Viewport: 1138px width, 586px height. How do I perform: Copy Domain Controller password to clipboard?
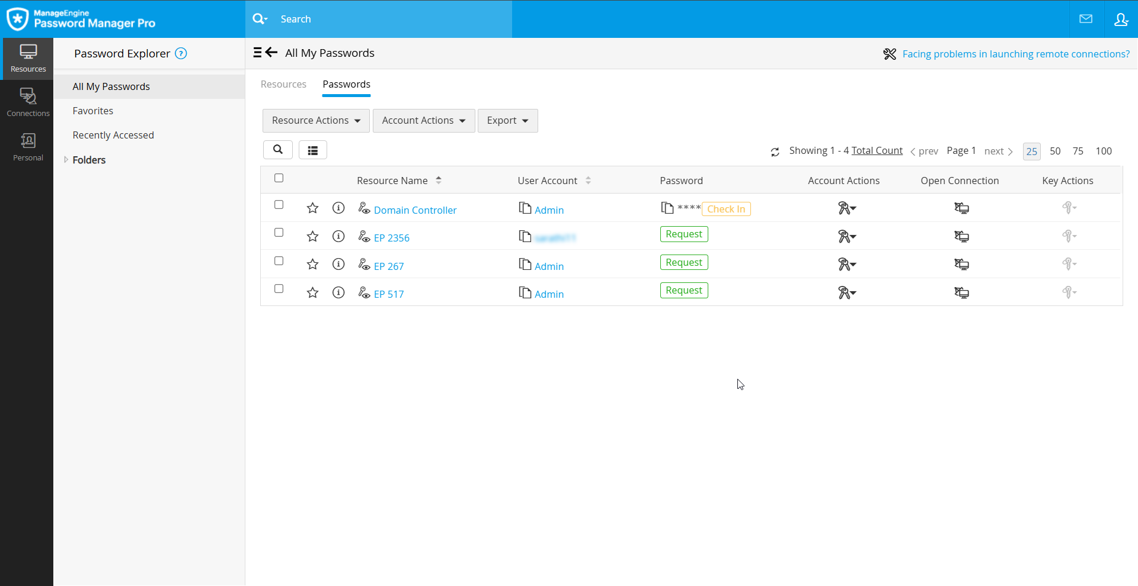pyautogui.click(x=667, y=208)
